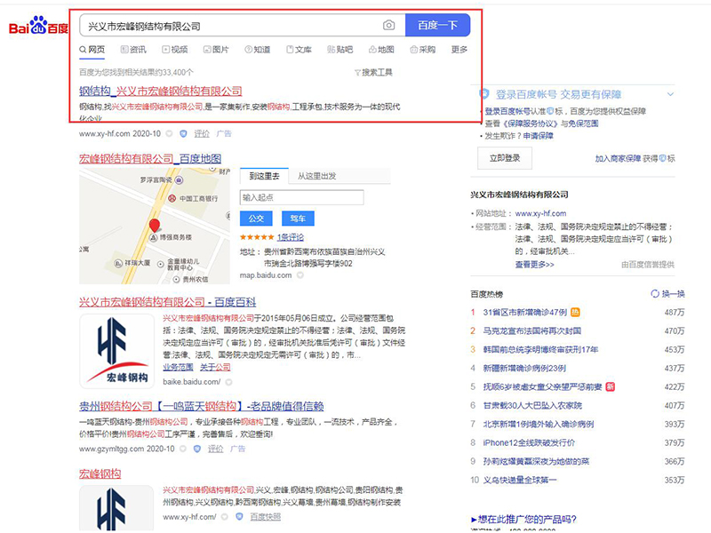Click the camera image search icon
This screenshot has width=711, height=533.
388,26
